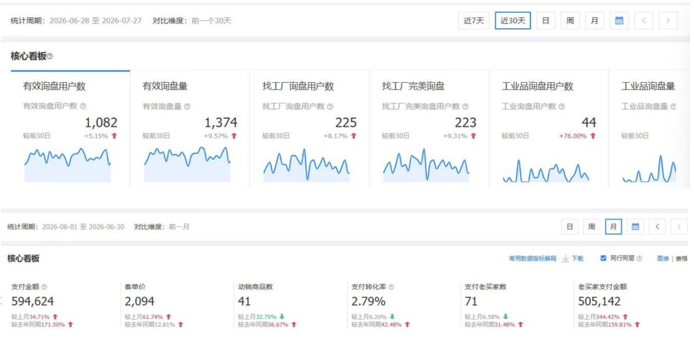Viewport: 694px width, 341px height.
Task: Click help icon beside 找工厂询盘用户数 sublabel
Action: pyautogui.click(x=330, y=106)
